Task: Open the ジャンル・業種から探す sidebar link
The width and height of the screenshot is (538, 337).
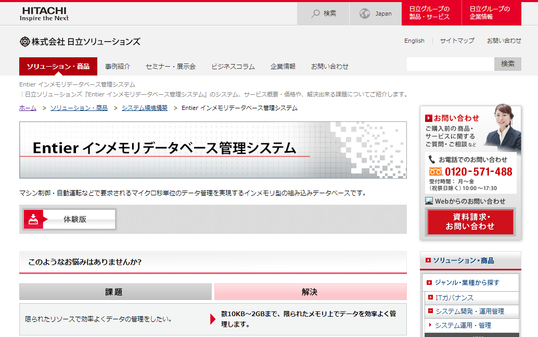Action: [x=467, y=283]
